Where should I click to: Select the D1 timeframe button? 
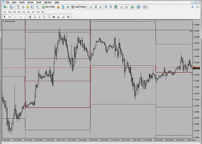point(33,12)
